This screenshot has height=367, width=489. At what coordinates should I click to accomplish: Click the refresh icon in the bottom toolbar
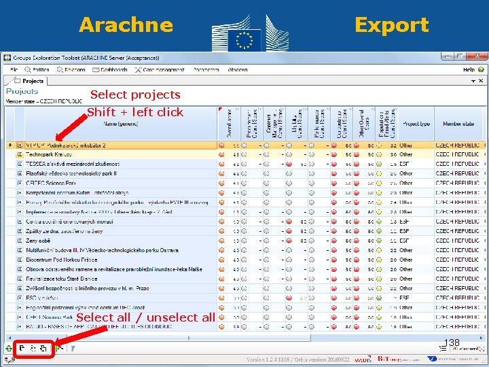click(8, 349)
